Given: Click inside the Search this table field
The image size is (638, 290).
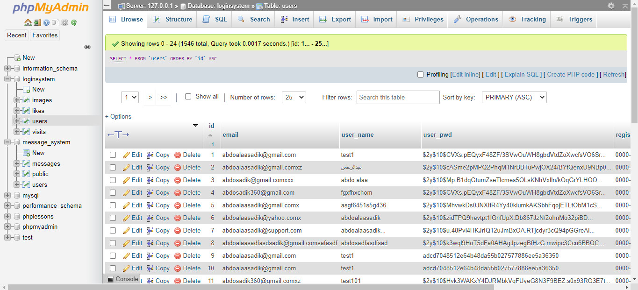Looking at the screenshot, I should [398, 97].
